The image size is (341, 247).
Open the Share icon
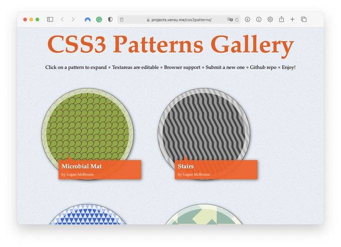pos(281,19)
